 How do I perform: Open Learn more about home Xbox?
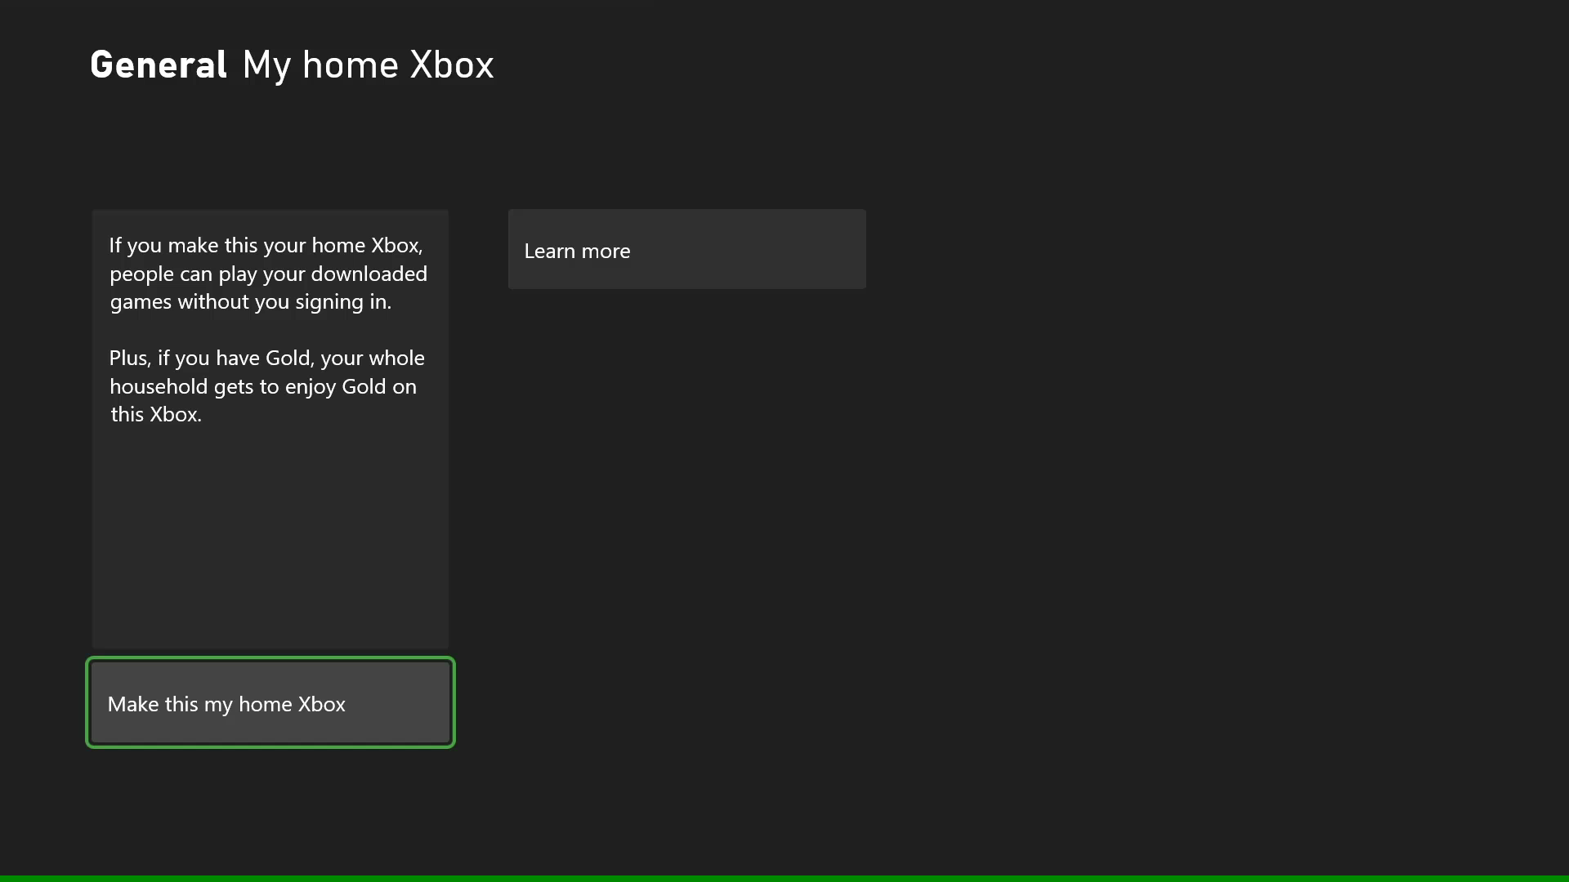coord(686,249)
